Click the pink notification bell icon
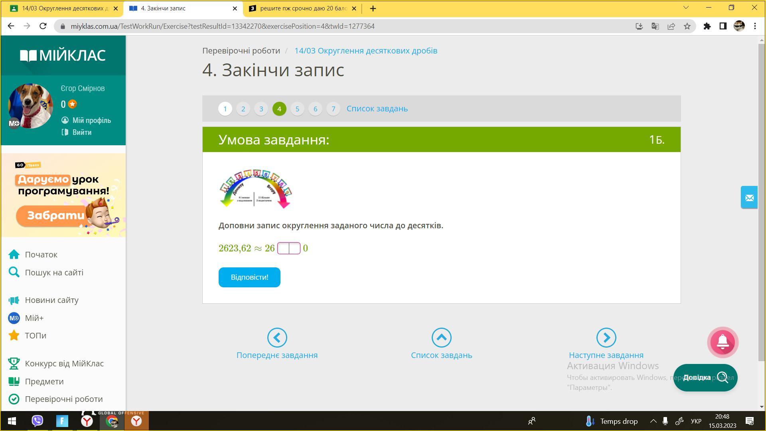This screenshot has width=766, height=431. click(x=723, y=342)
